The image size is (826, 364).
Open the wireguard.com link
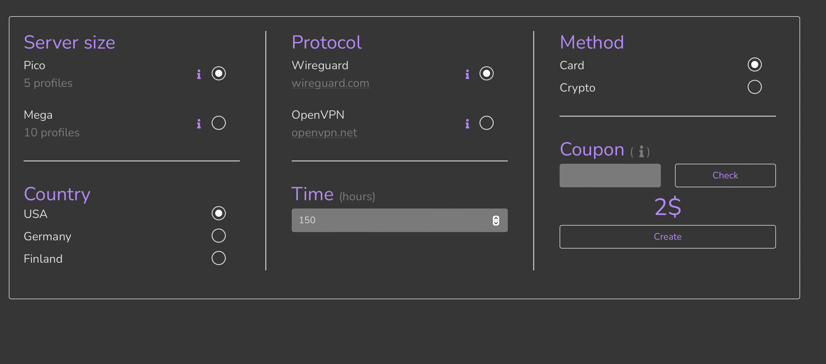[330, 83]
